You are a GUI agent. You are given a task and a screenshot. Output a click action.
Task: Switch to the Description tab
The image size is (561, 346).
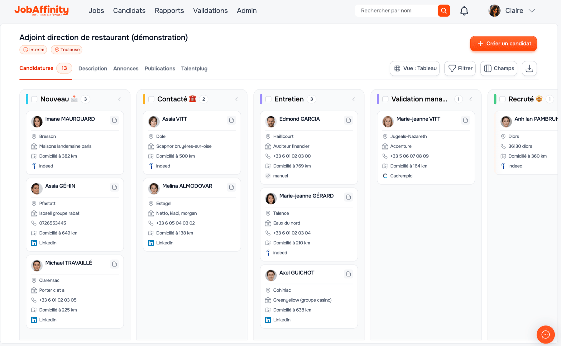pos(93,69)
